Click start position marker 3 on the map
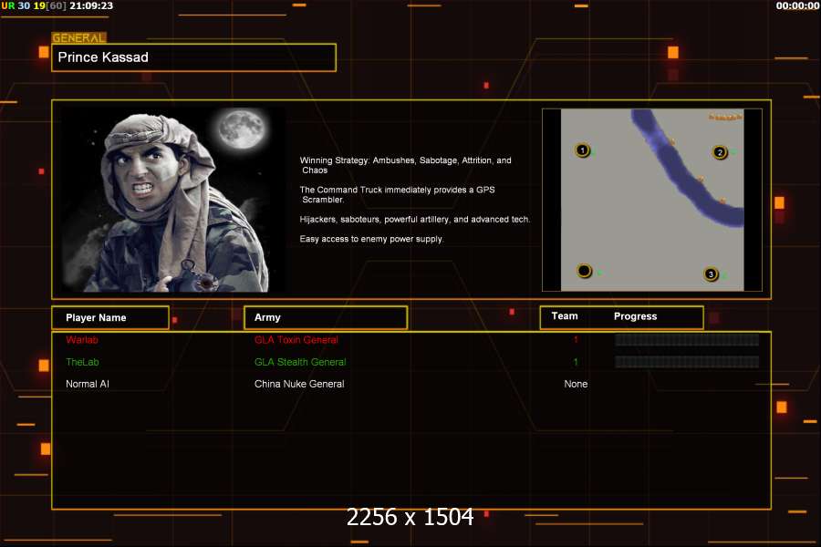This screenshot has width=821, height=547. (x=711, y=273)
